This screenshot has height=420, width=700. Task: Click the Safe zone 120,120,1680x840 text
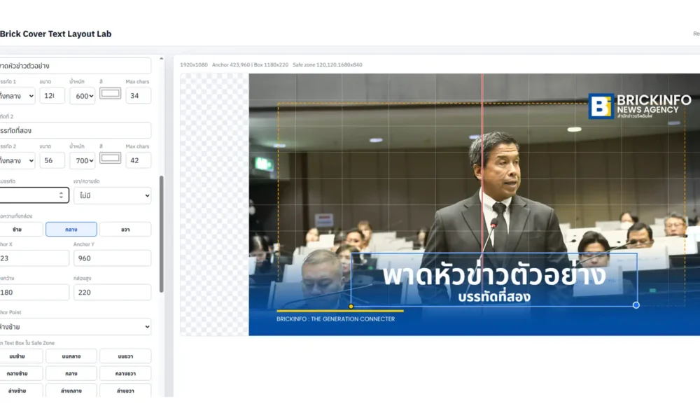click(327, 64)
